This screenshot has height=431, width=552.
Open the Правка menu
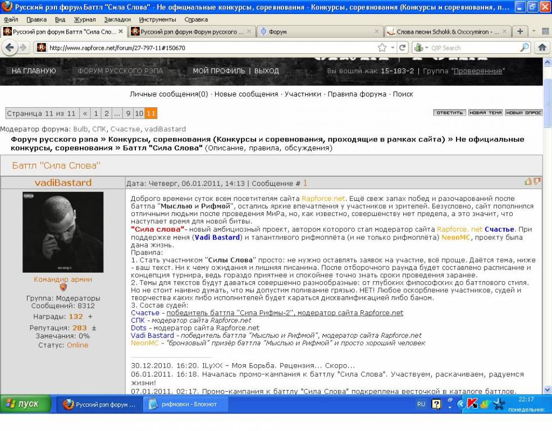pyautogui.click(x=37, y=20)
